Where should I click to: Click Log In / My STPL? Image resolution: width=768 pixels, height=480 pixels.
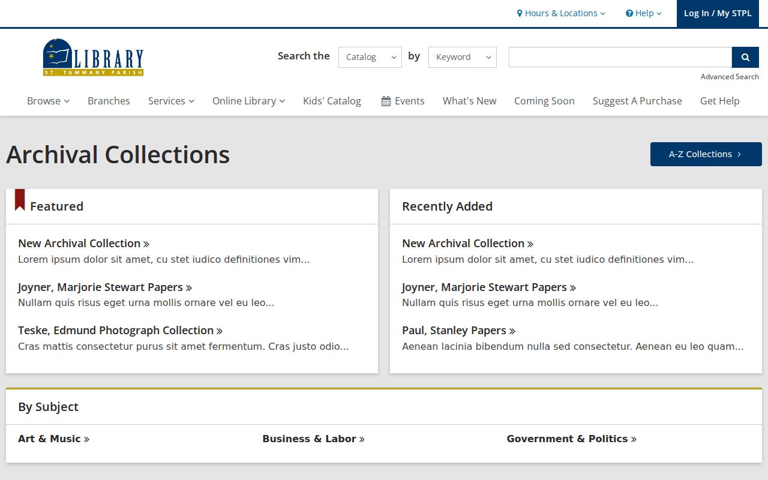pos(718,13)
